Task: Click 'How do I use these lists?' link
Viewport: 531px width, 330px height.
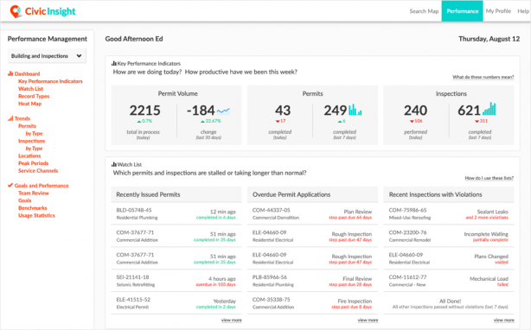Action: (489, 178)
